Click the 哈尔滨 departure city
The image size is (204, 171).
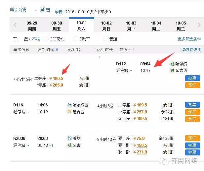[x=18, y=10]
